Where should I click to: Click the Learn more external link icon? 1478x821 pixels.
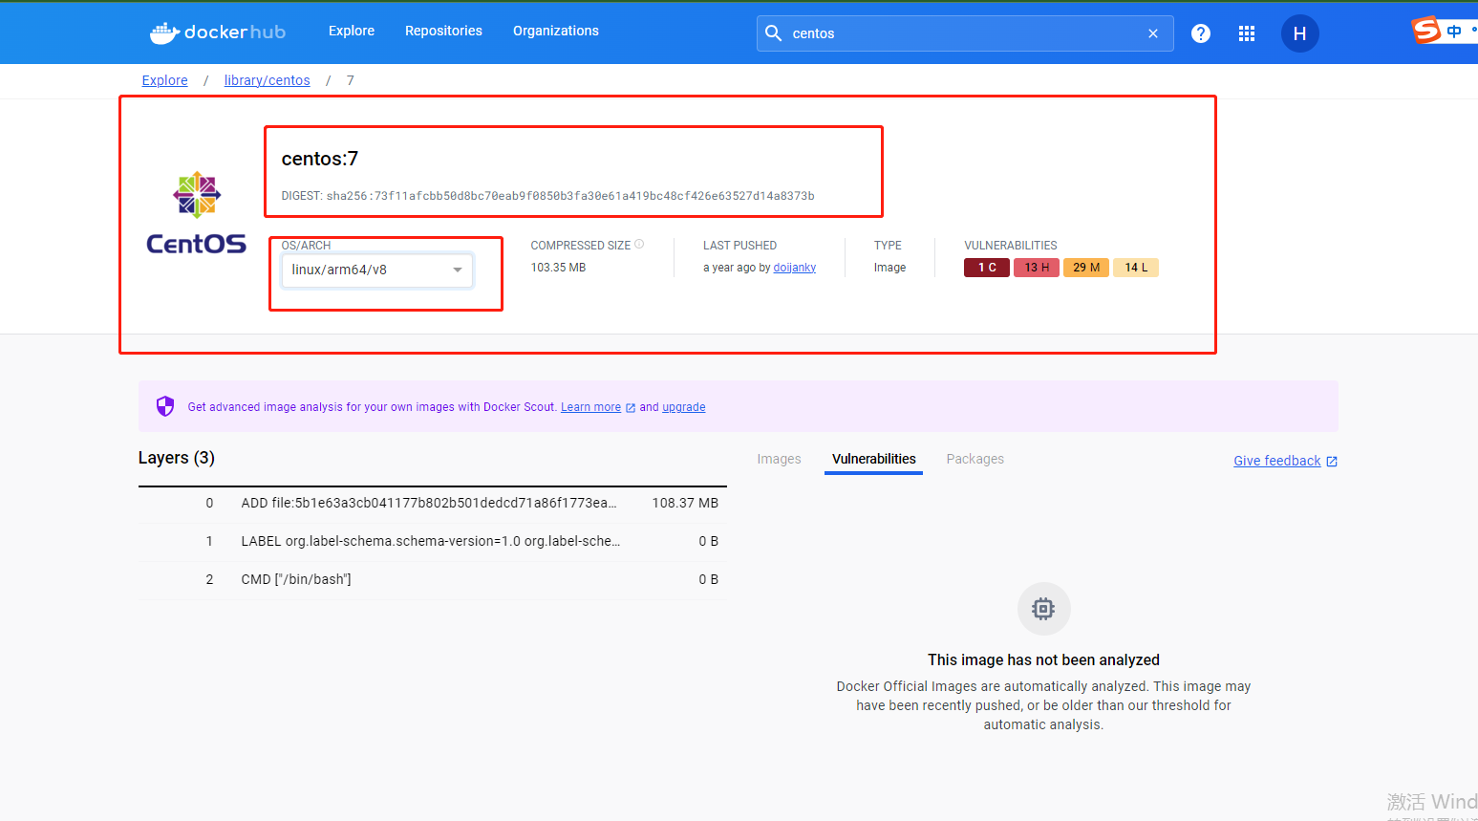[x=631, y=408]
